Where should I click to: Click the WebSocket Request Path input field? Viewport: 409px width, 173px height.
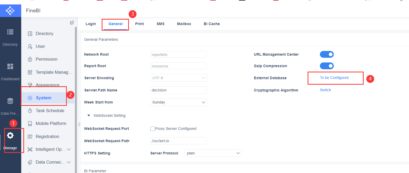[178, 141]
